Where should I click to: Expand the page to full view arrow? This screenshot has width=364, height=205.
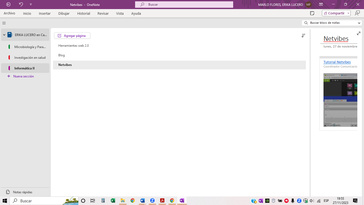(x=358, y=33)
